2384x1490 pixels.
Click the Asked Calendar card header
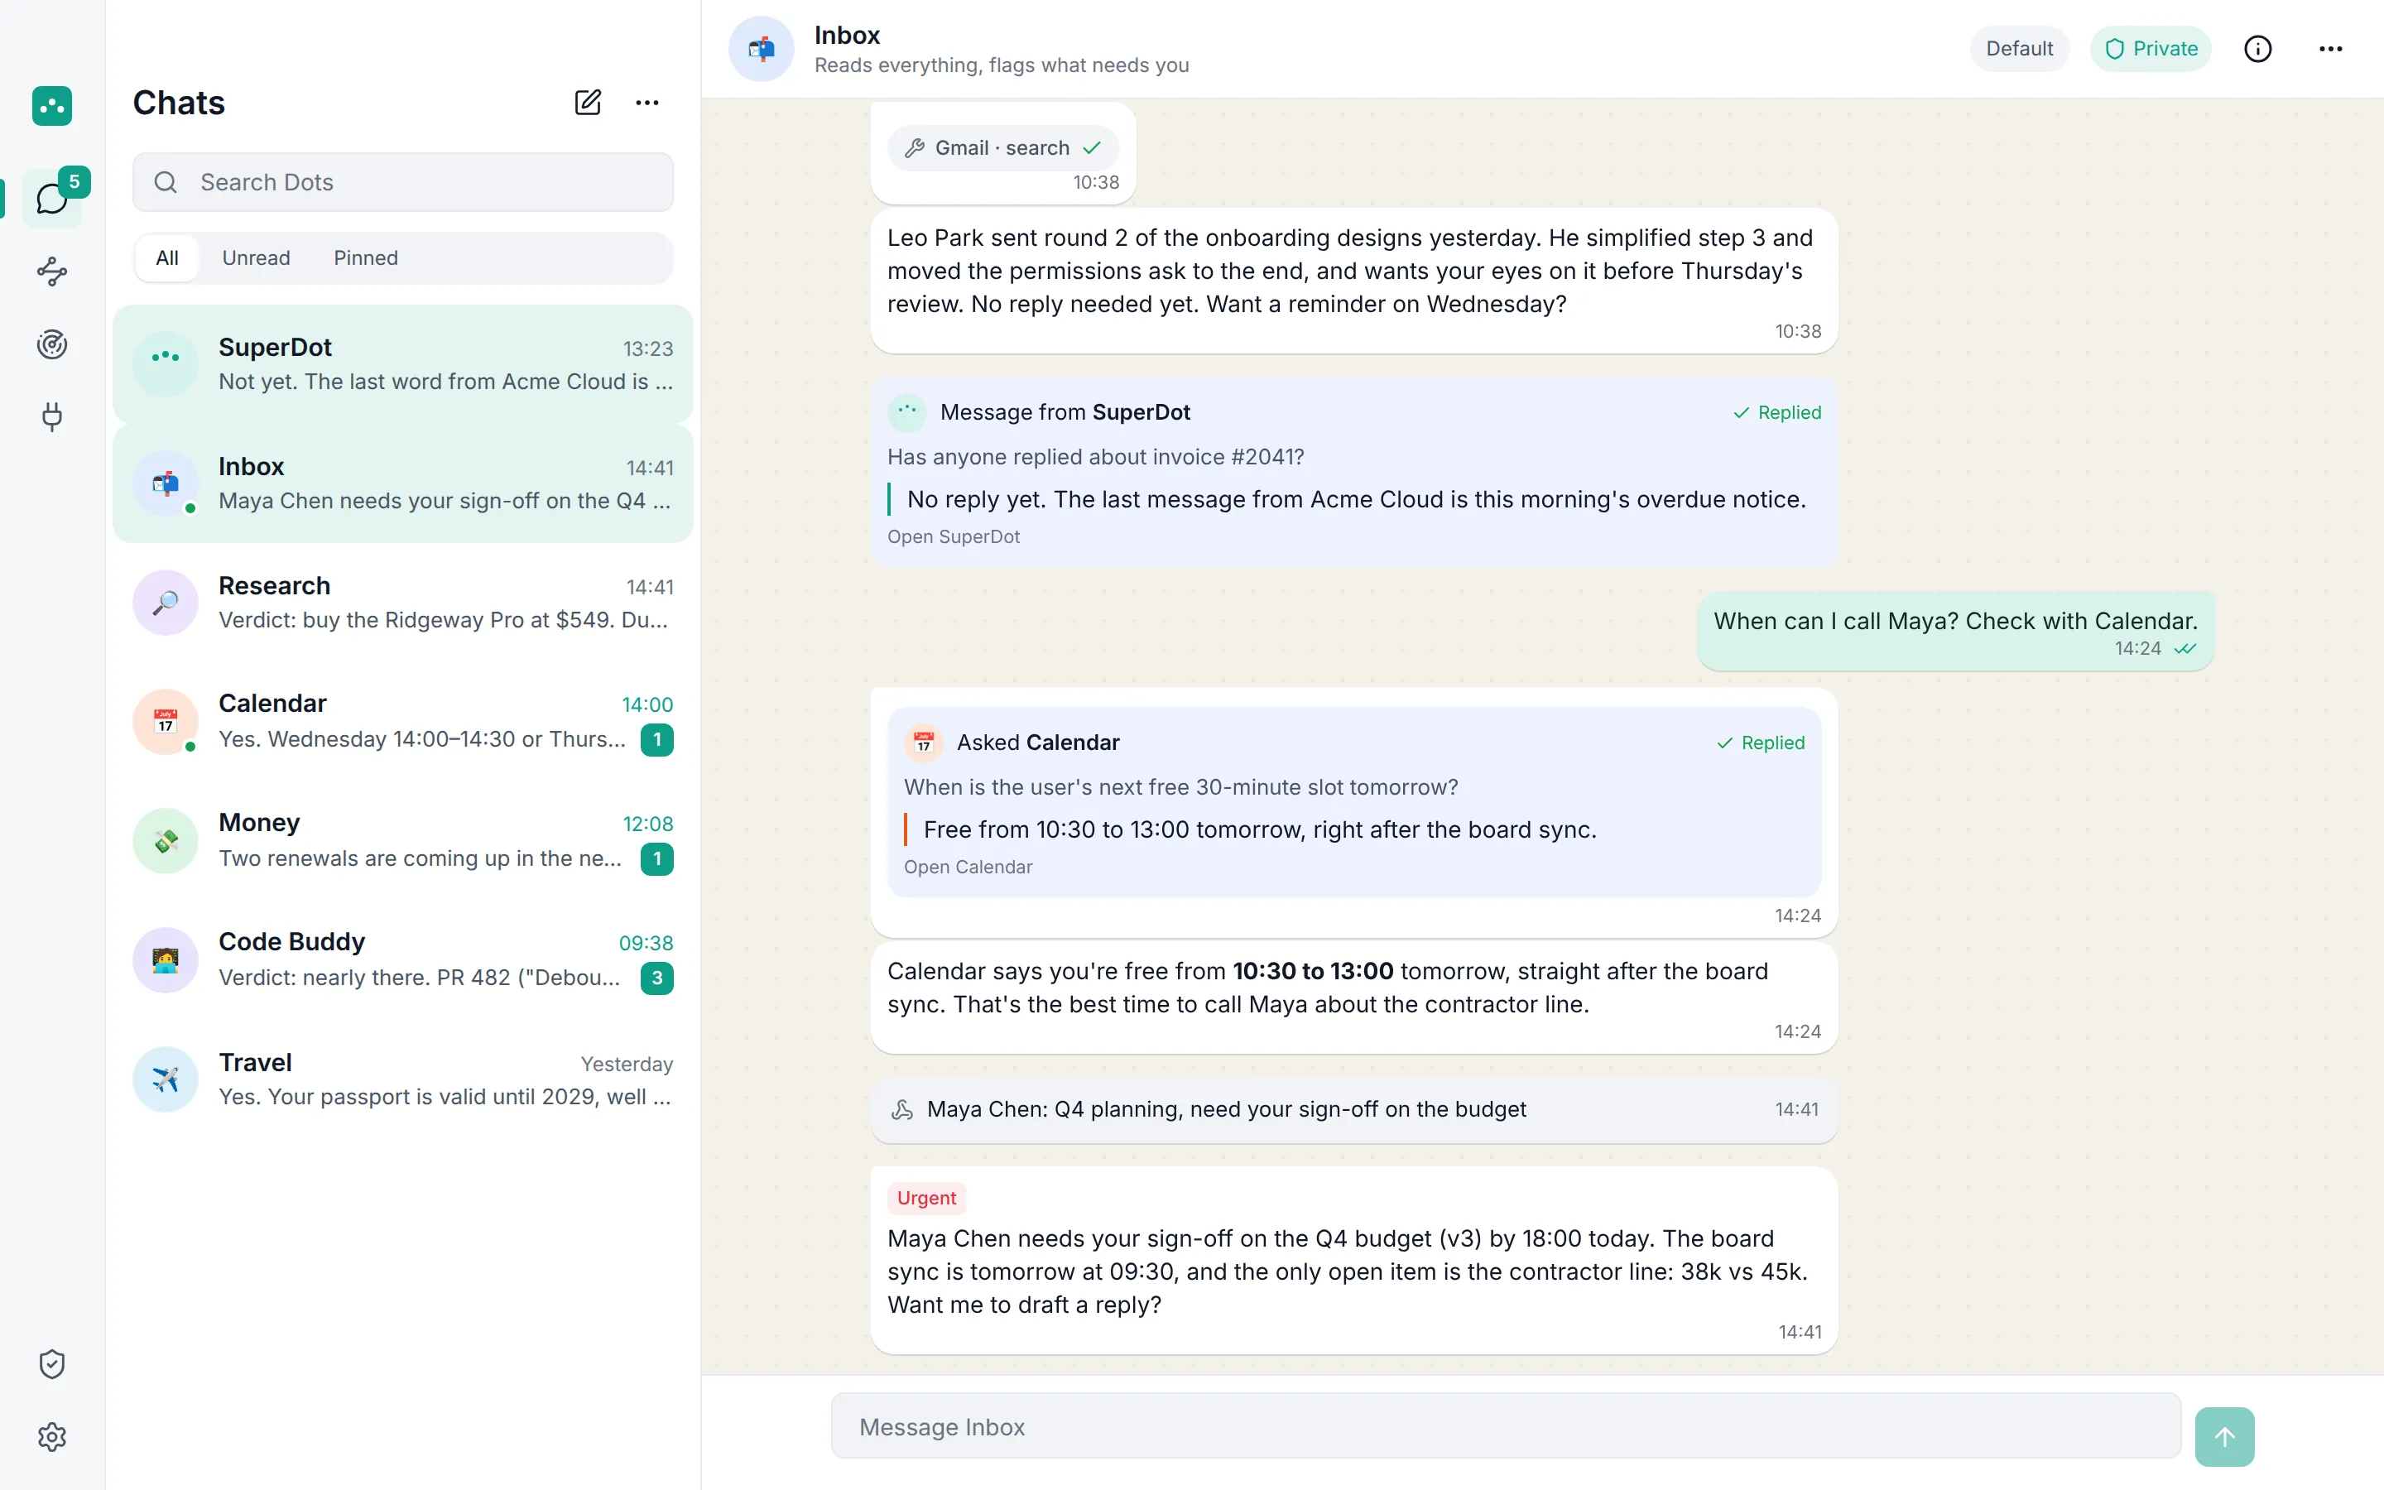click(1353, 742)
